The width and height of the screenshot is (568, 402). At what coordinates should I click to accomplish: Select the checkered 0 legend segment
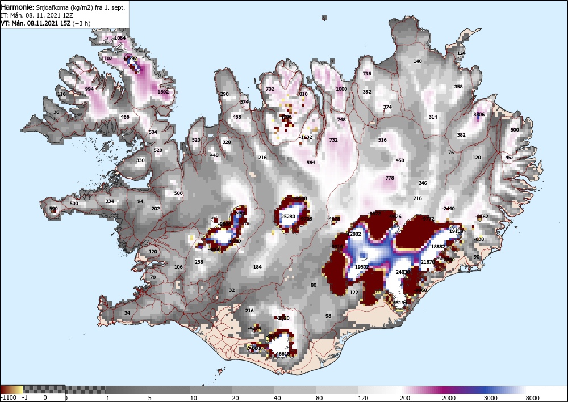click(x=44, y=390)
